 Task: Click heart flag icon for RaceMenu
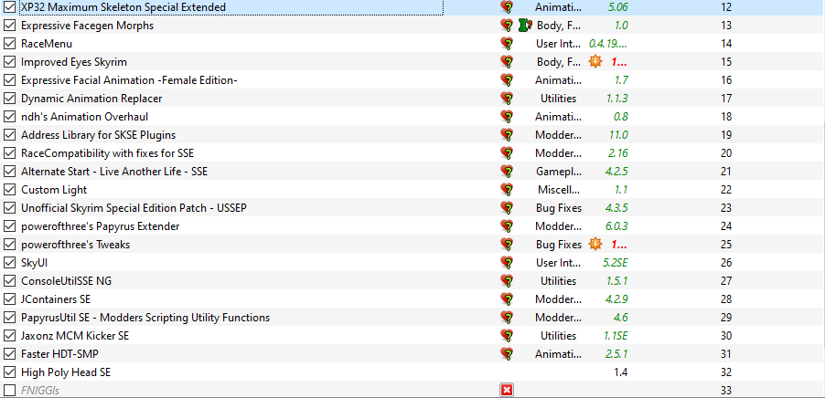507,44
